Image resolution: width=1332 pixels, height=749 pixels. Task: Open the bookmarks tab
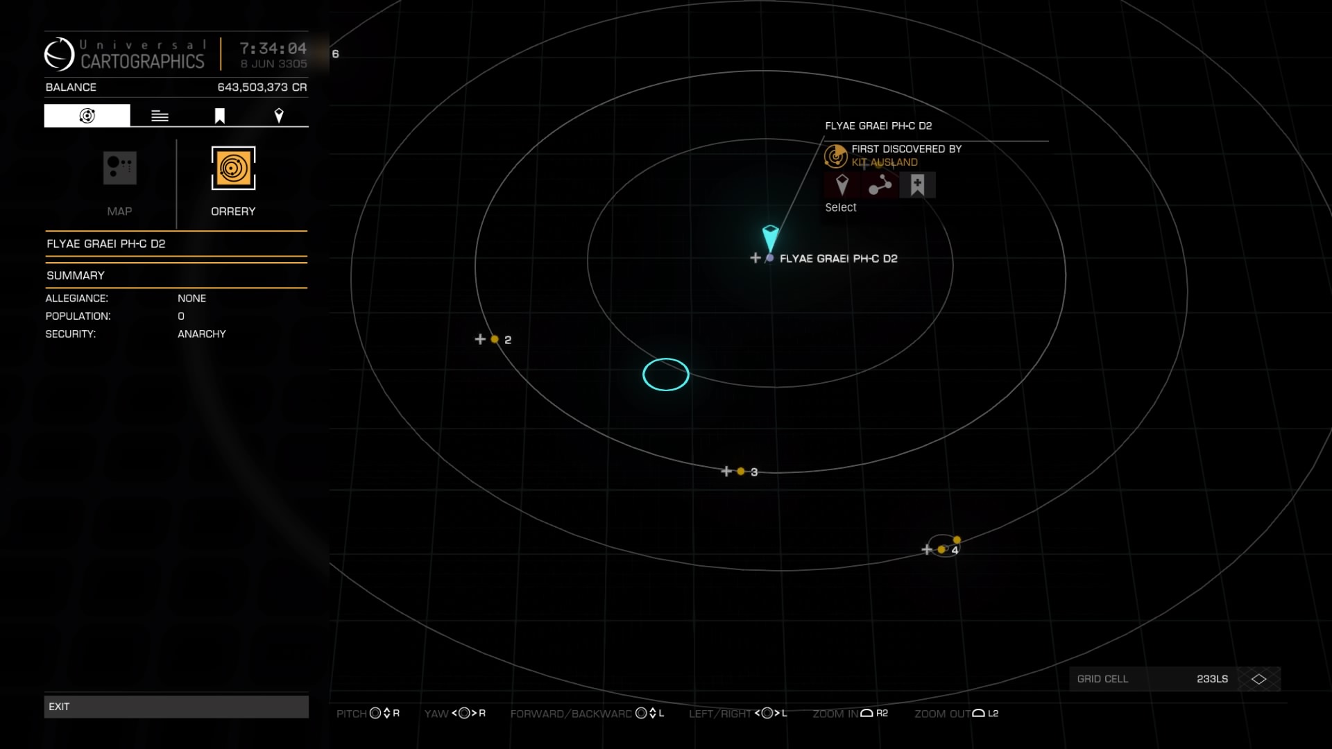coord(219,116)
